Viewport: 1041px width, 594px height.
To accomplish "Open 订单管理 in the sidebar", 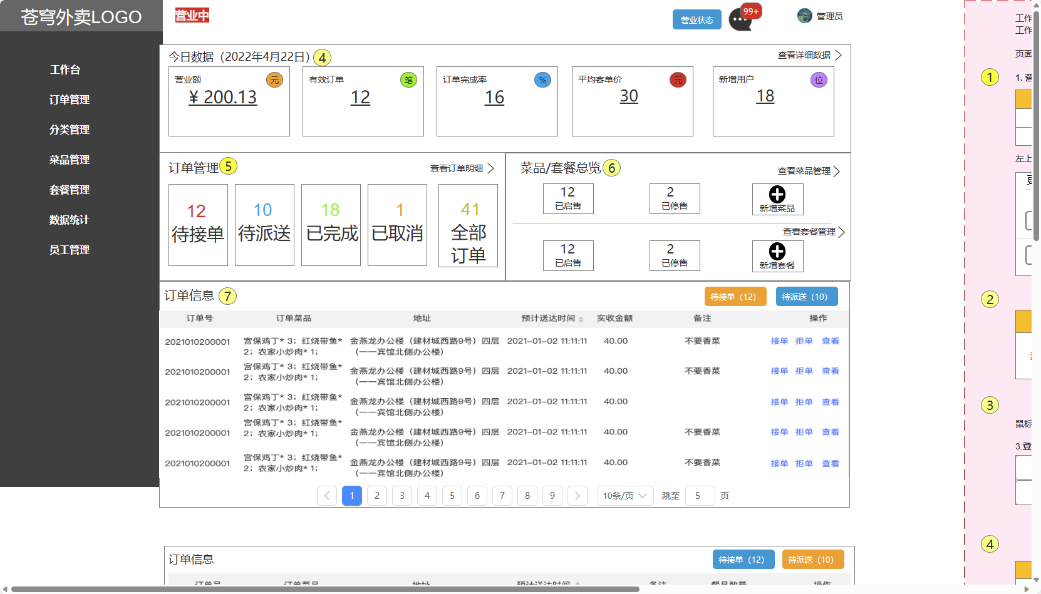I will (x=70, y=100).
